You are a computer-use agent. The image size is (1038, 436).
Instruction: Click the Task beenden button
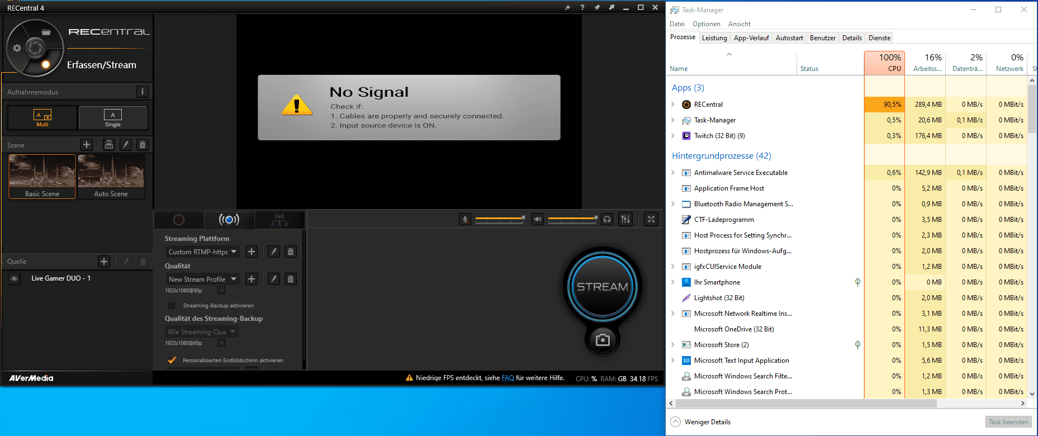1008,422
